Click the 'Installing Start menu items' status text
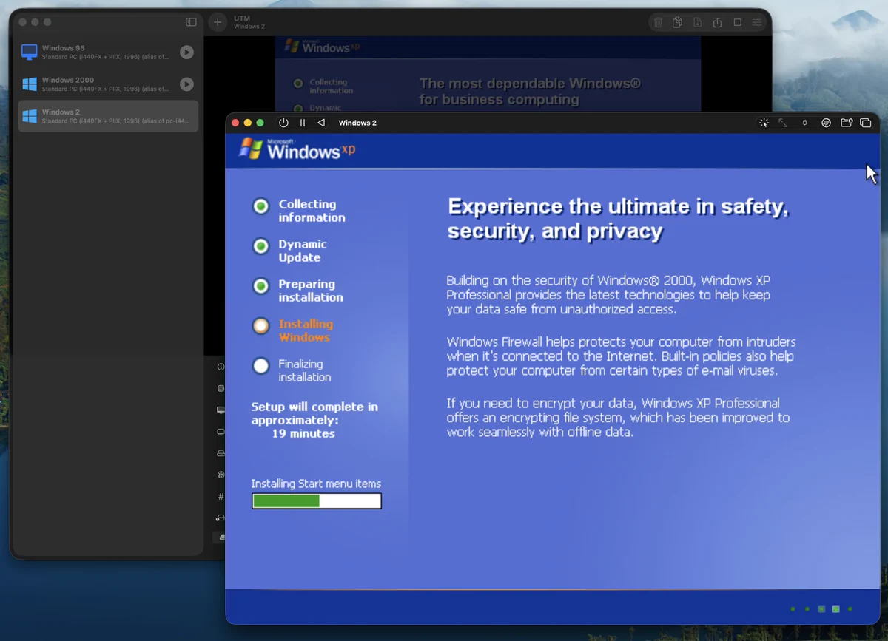This screenshot has height=641, width=888. [x=316, y=484]
